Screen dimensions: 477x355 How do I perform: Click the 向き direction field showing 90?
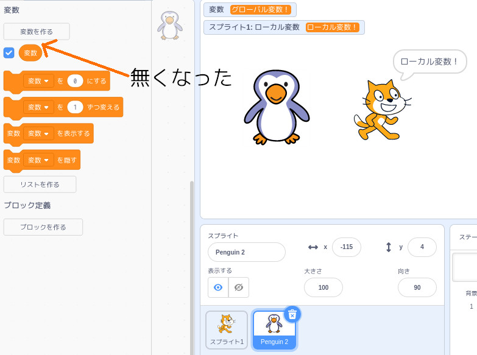[417, 287]
